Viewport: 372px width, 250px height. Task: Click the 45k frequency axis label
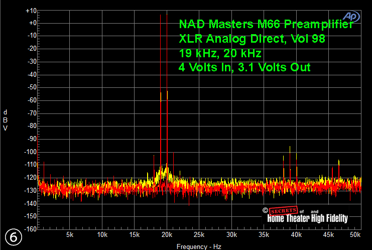tap(329, 235)
